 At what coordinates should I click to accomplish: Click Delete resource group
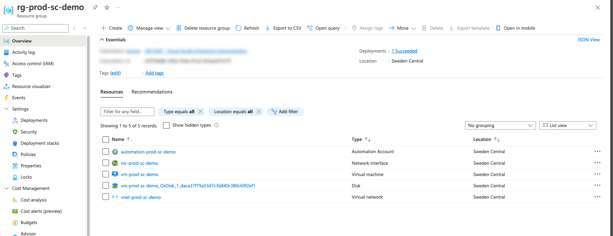(203, 28)
